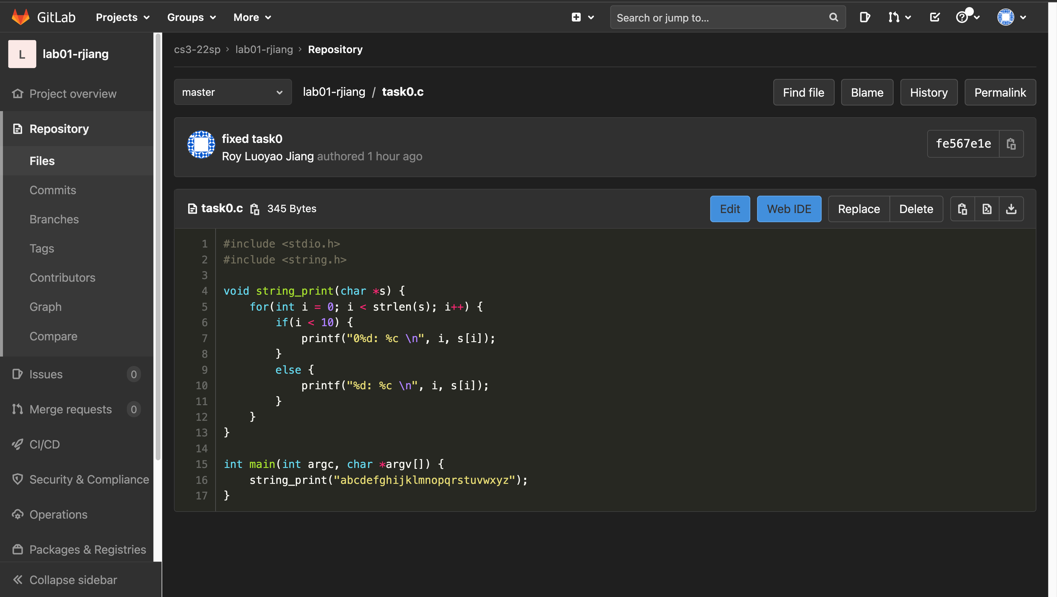This screenshot has width=1057, height=597.
Task: Open Branches in the Repository menu
Action: [54, 219]
